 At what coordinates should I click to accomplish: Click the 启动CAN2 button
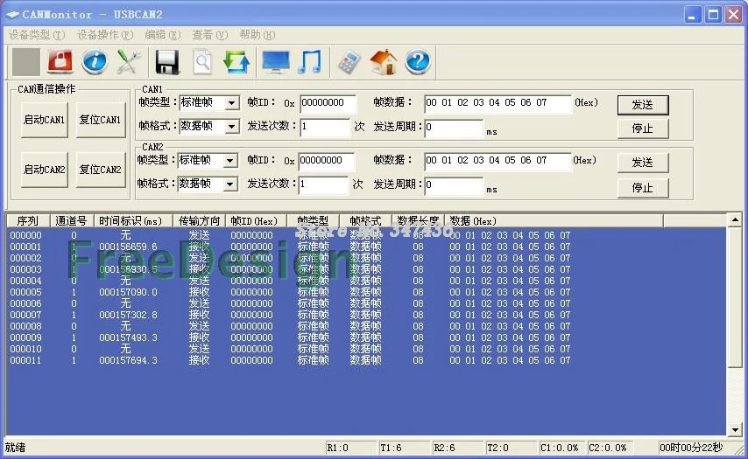coord(45,170)
